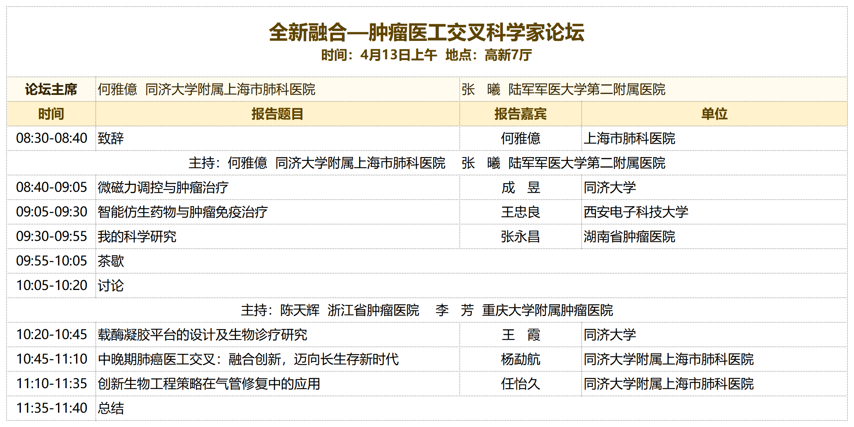854x427 pixels.
Task: Select the 西安电子科技大学 affiliation cell
Action: (636, 212)
